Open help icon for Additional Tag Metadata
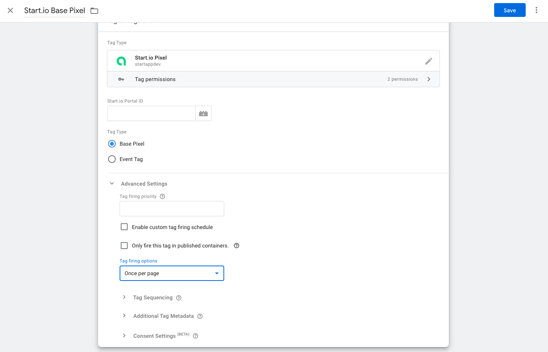The height and width of the screenshot is (352, 548). (x=200, y=316)
